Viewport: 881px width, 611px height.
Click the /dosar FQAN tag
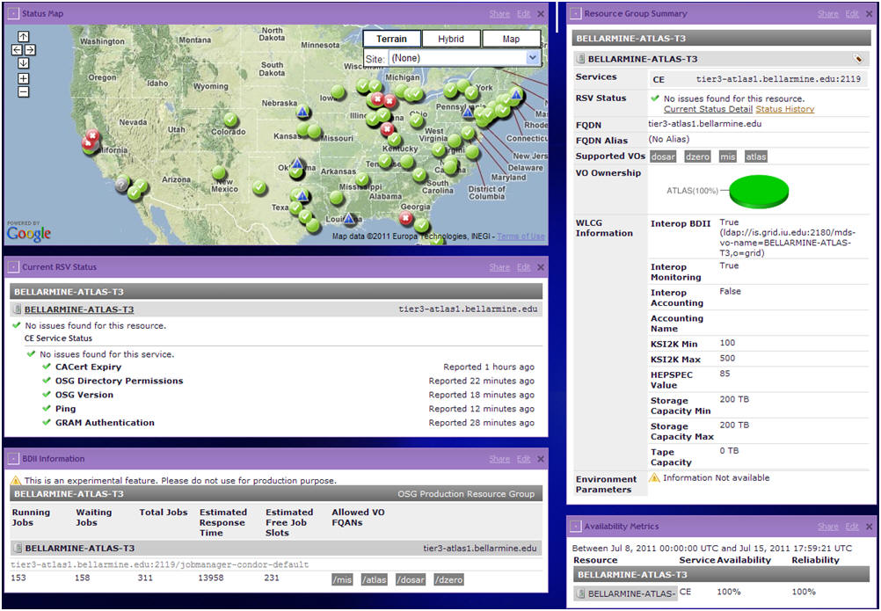[x=411, y=579]
